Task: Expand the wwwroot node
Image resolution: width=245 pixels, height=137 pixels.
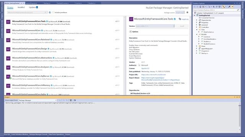Action: coord(196,25)
